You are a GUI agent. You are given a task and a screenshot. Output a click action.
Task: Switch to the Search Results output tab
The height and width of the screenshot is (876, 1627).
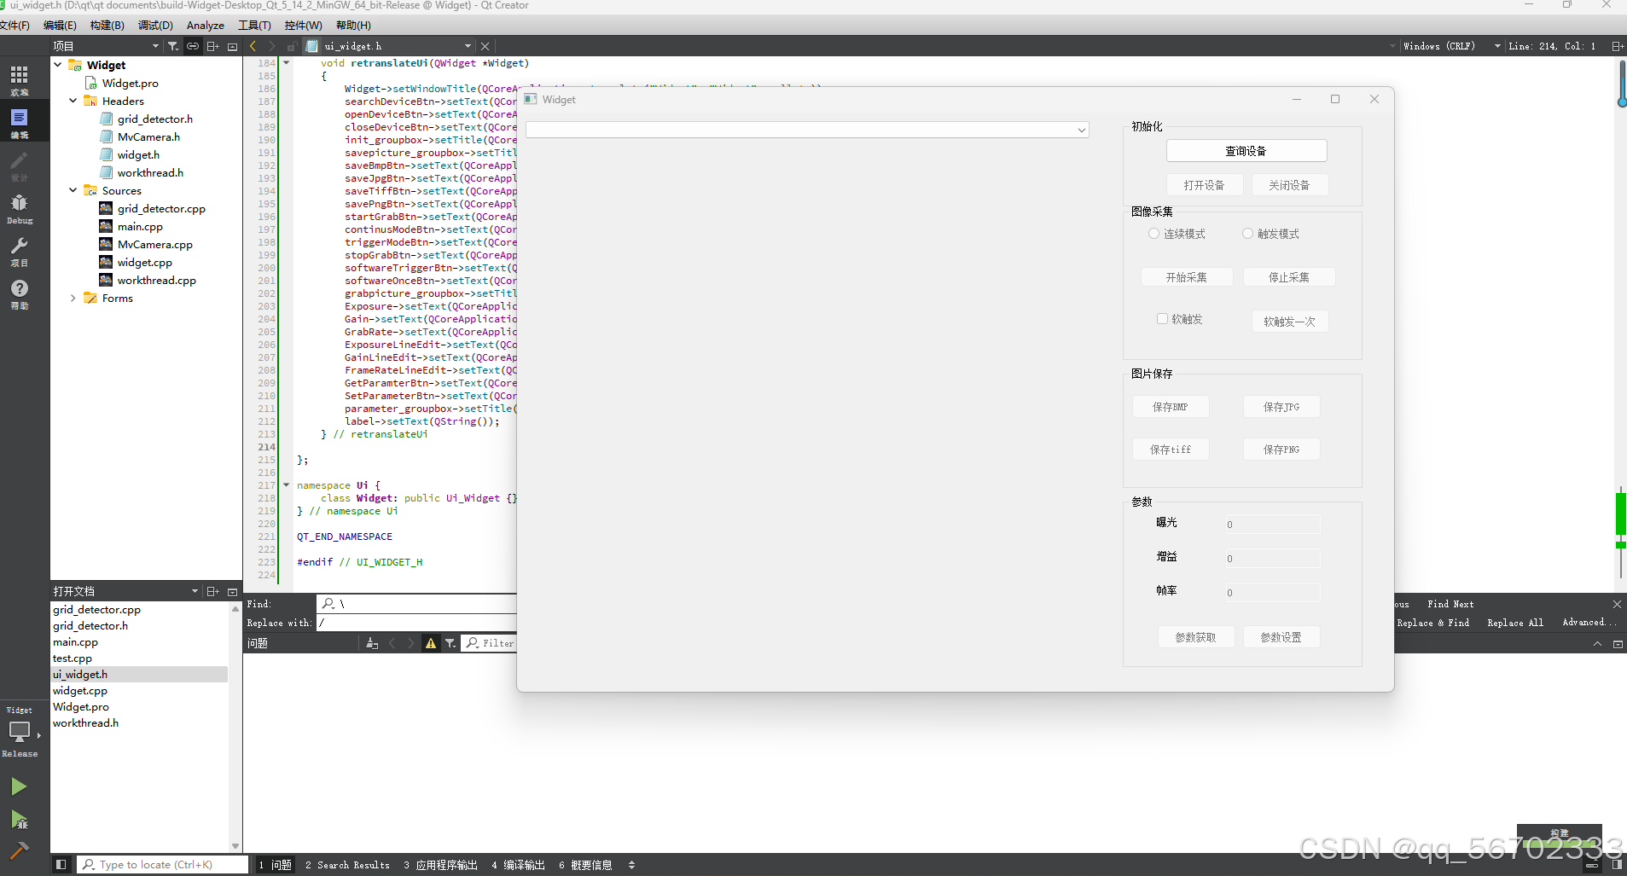346,864
